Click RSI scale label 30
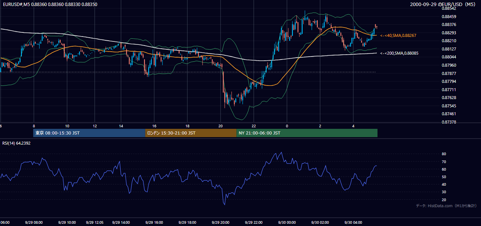Screen dimensions: 481x226 (x=444, y=192)
